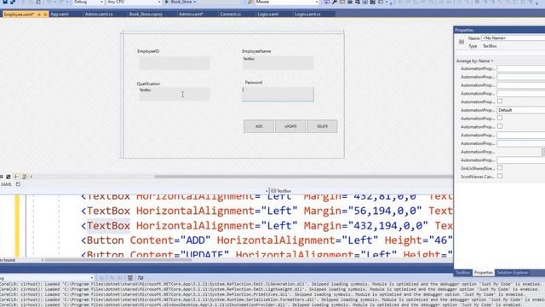Click clear all icon in Output toolbar
The width and height of the screenshot is (545, 307).
click(130, 278)
